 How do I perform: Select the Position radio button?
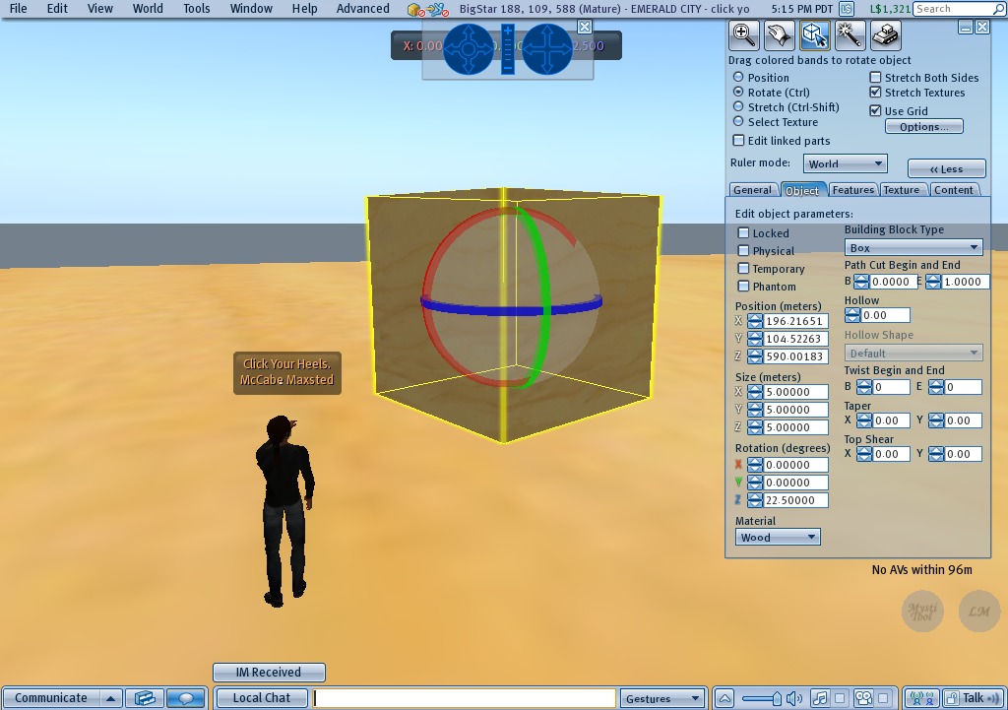point(738,78)
